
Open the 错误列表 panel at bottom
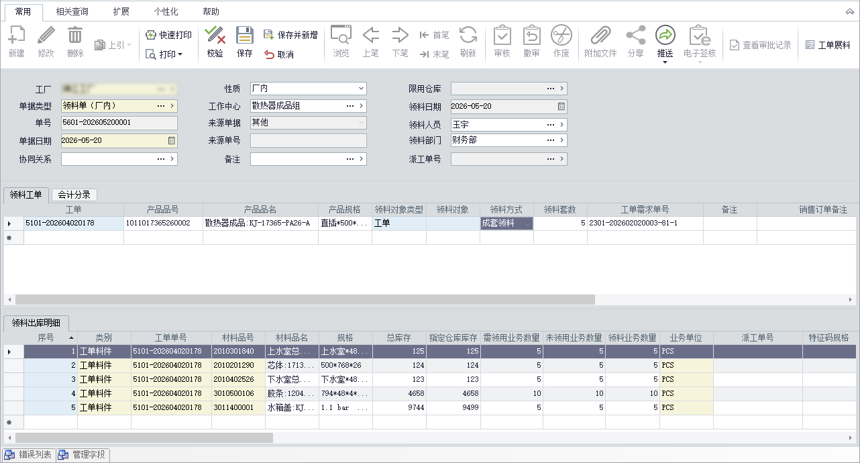pyautogui.click(x=28, y=455)
